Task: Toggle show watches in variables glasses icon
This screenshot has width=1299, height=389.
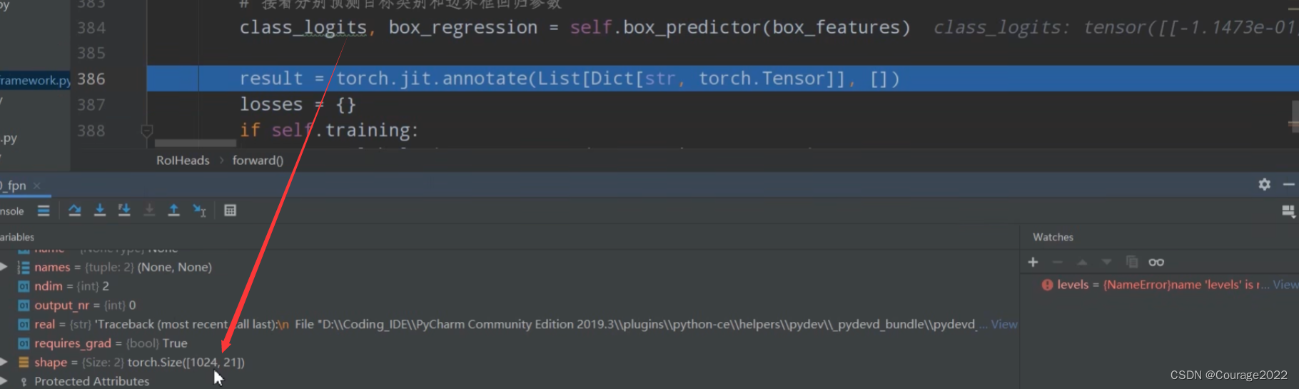Action: pos(1156,262)
